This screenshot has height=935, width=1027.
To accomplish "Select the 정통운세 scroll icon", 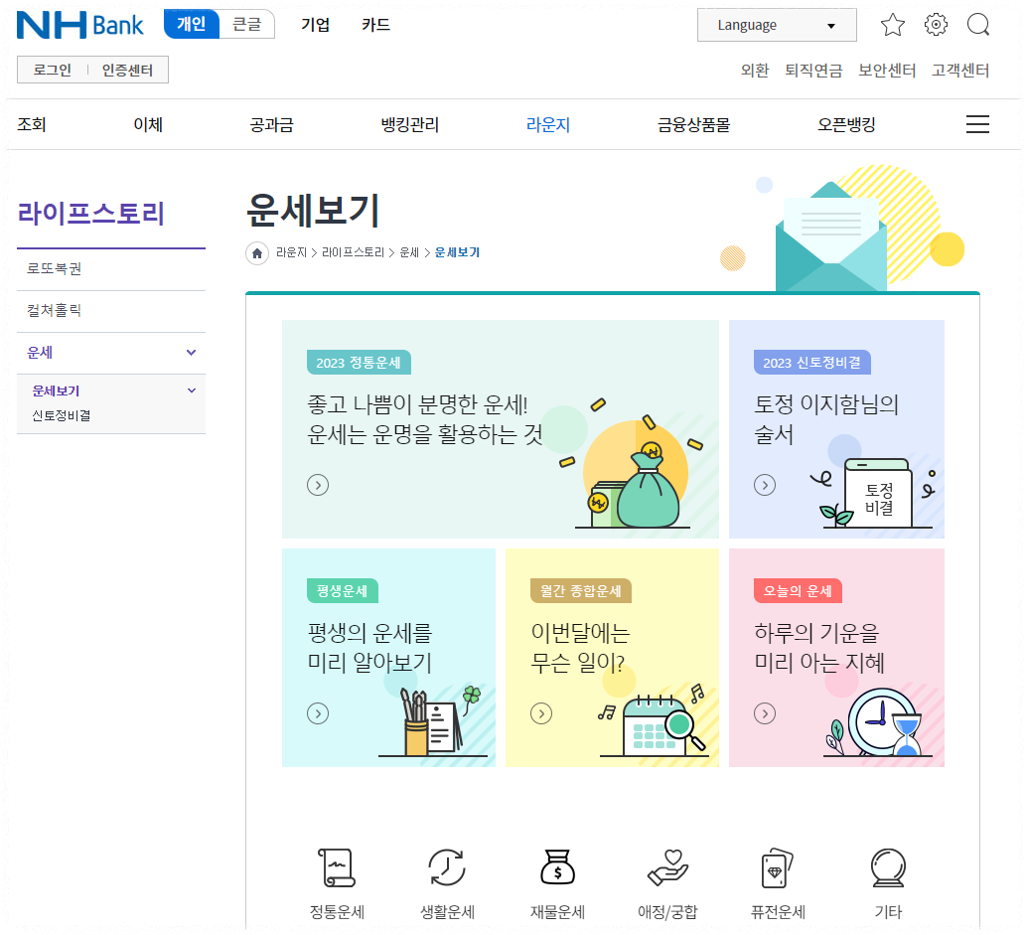I will click(337, 867).
